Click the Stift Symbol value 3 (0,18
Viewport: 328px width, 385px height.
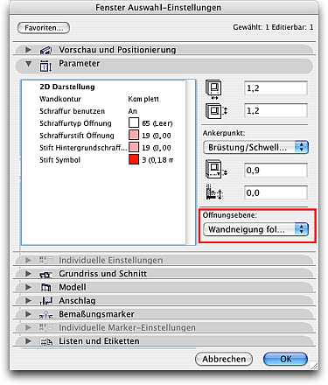coord(157,160)
